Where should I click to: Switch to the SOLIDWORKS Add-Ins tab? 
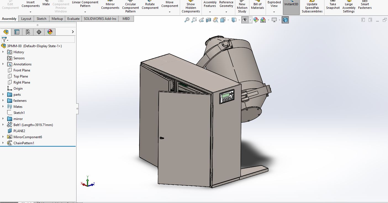tap(100, 19)
